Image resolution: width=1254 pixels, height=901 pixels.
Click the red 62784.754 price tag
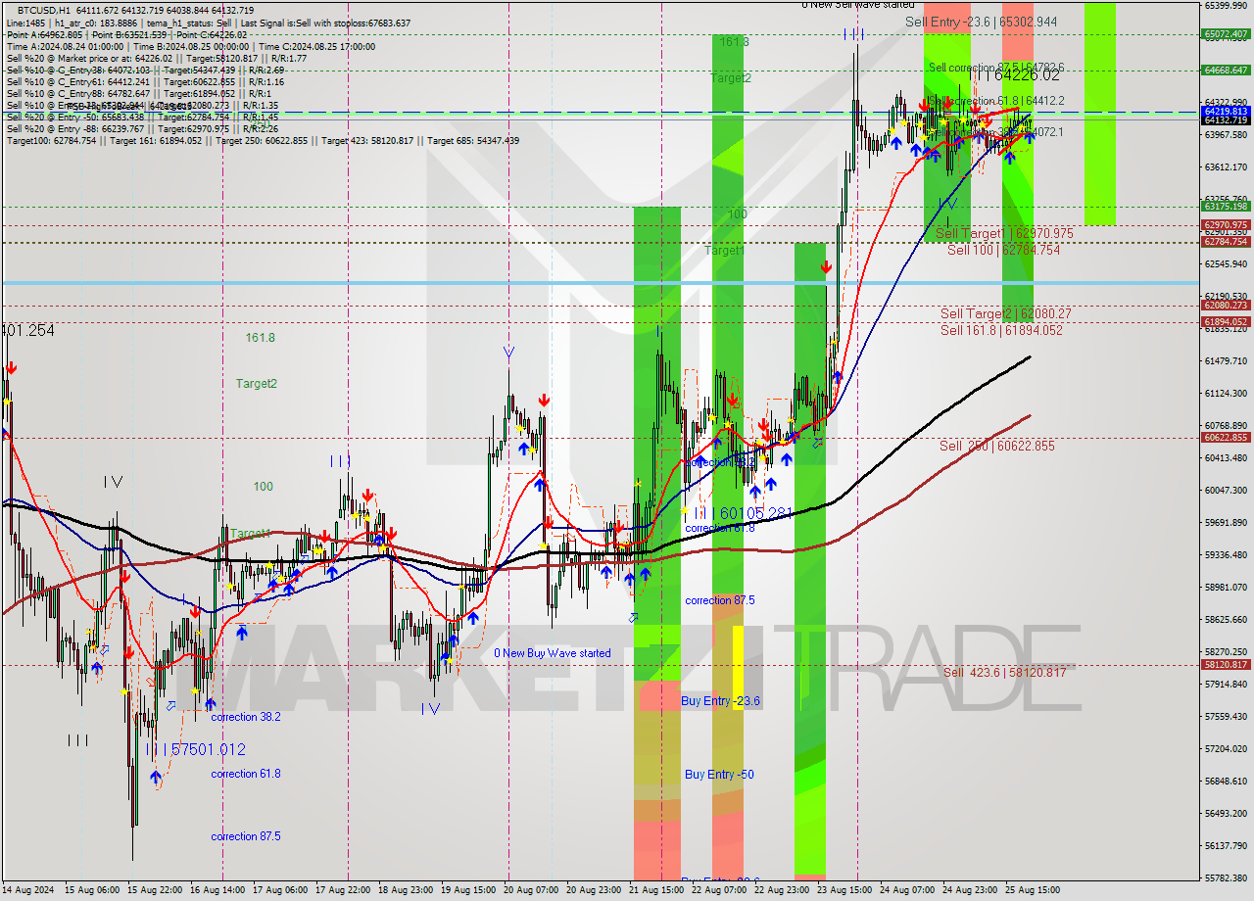pyautogui.click(x=1225, y=241)
